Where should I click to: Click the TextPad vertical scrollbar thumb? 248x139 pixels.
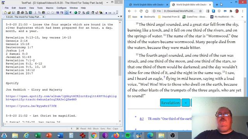click(x=120, y=66)
